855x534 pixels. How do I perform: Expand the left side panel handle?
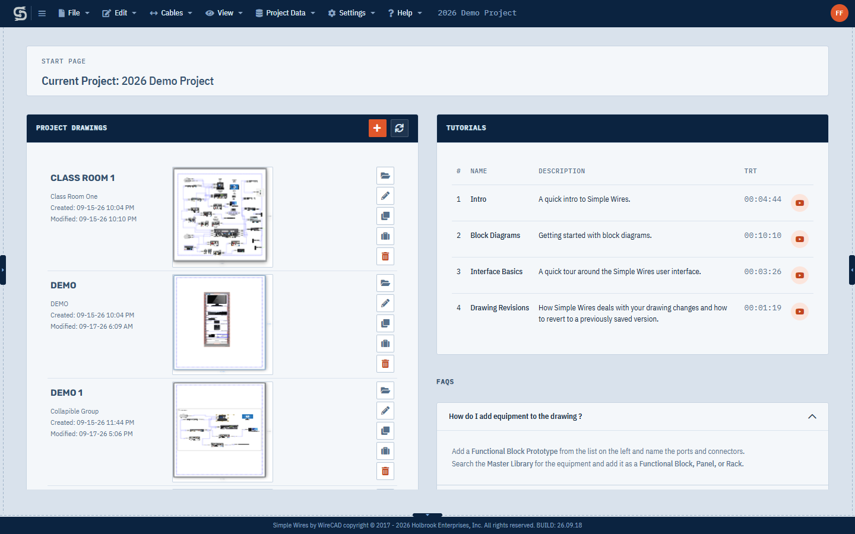tap(3, 270)
